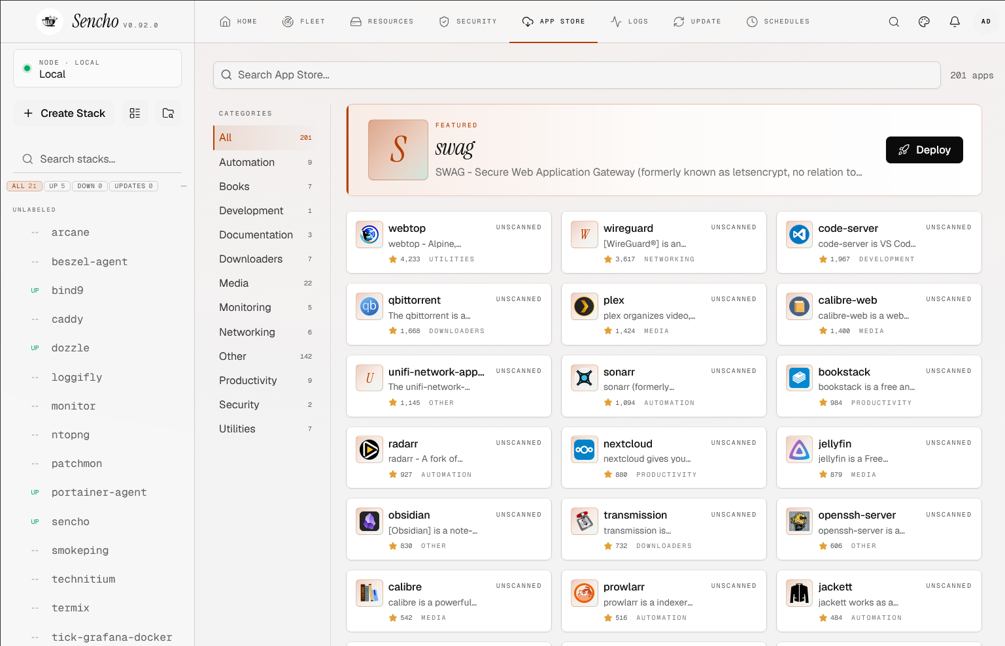Image resolution: width=1005 pixels, height=646 pixels.
Task: Filter stacks by UP 5
Action: (58, 186)
